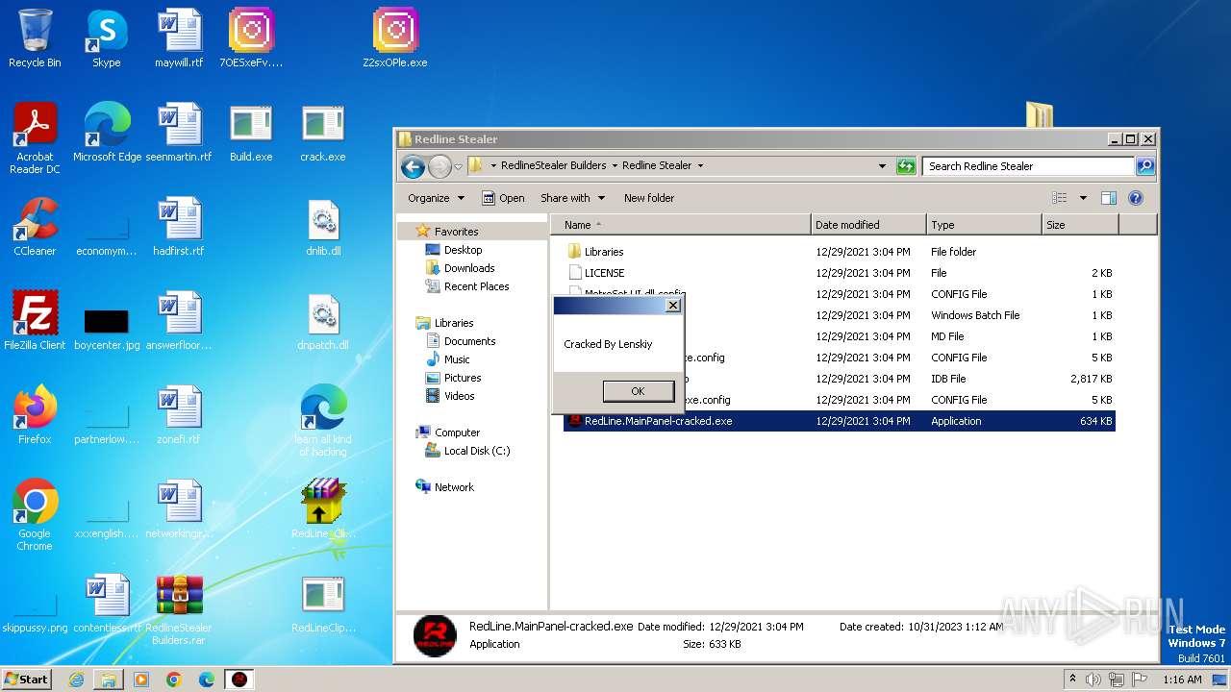Select RedlineStealer Builders.rar archive on desktop

click(x=179, y=609)
